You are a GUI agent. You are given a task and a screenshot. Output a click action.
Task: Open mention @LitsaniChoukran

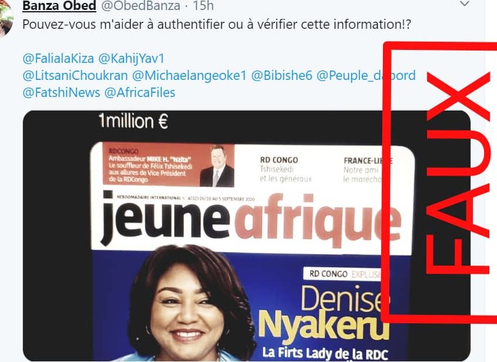(x=75, y=76)
